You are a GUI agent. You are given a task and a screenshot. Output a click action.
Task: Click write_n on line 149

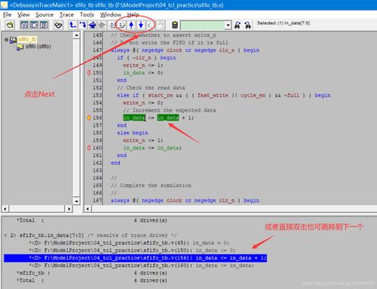134,65
